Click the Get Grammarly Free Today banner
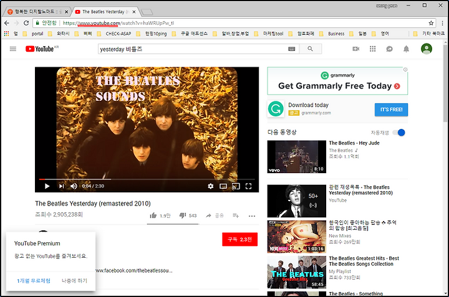 [337, 81]
